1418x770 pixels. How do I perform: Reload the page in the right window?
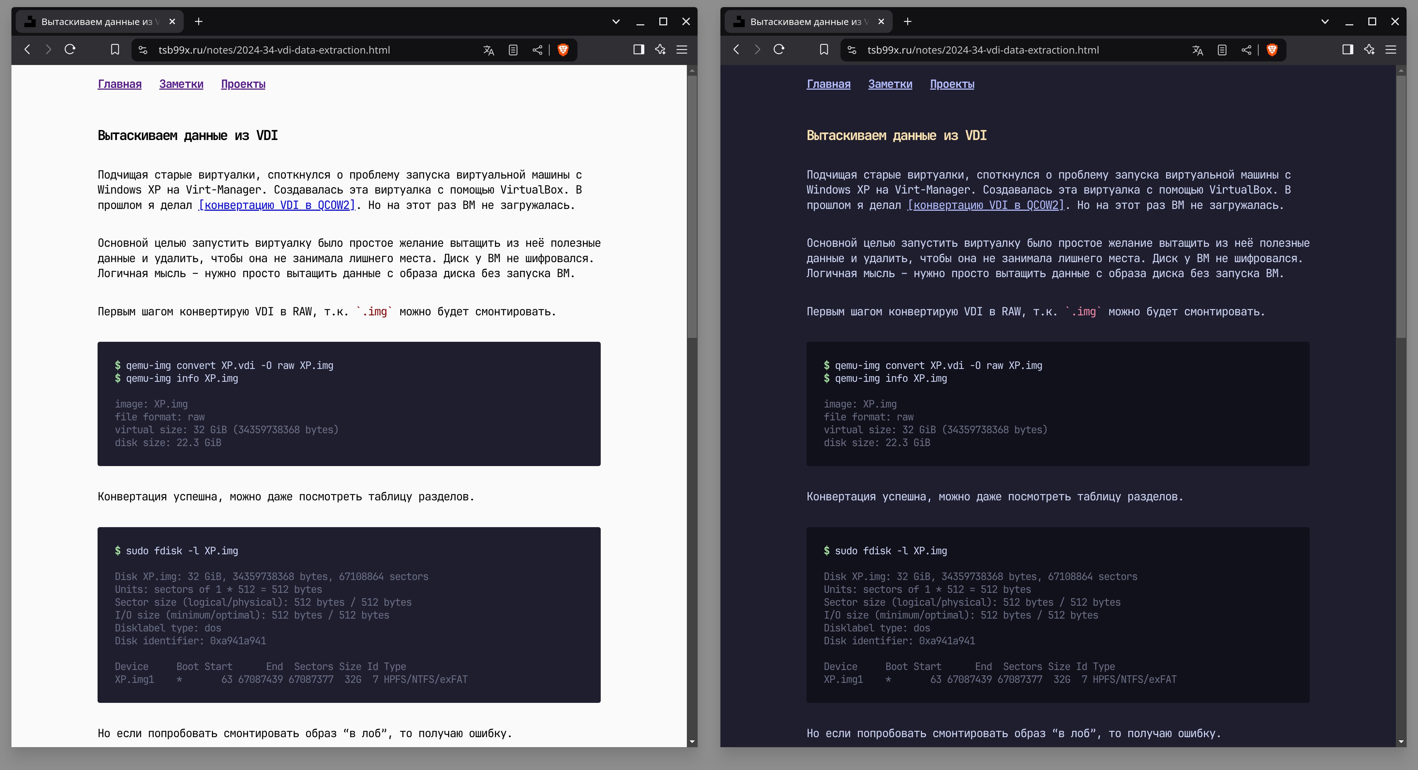[779, 50]
